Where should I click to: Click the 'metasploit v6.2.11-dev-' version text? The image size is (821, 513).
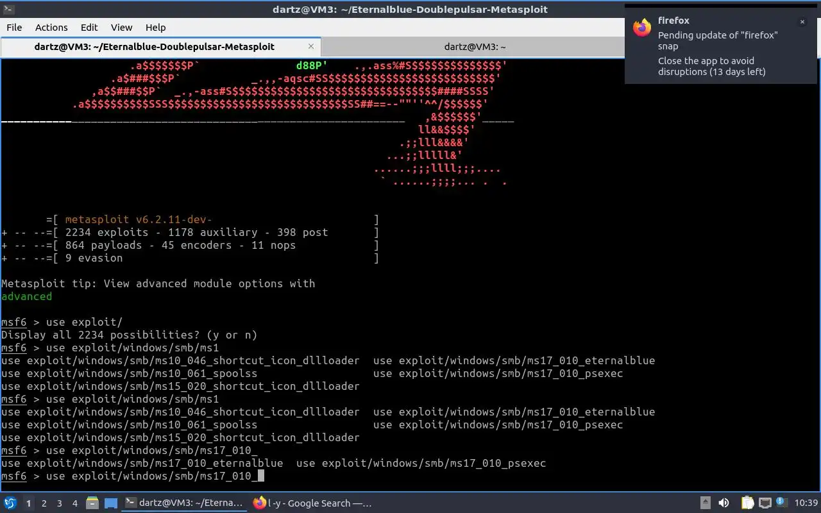coord(139,219)
